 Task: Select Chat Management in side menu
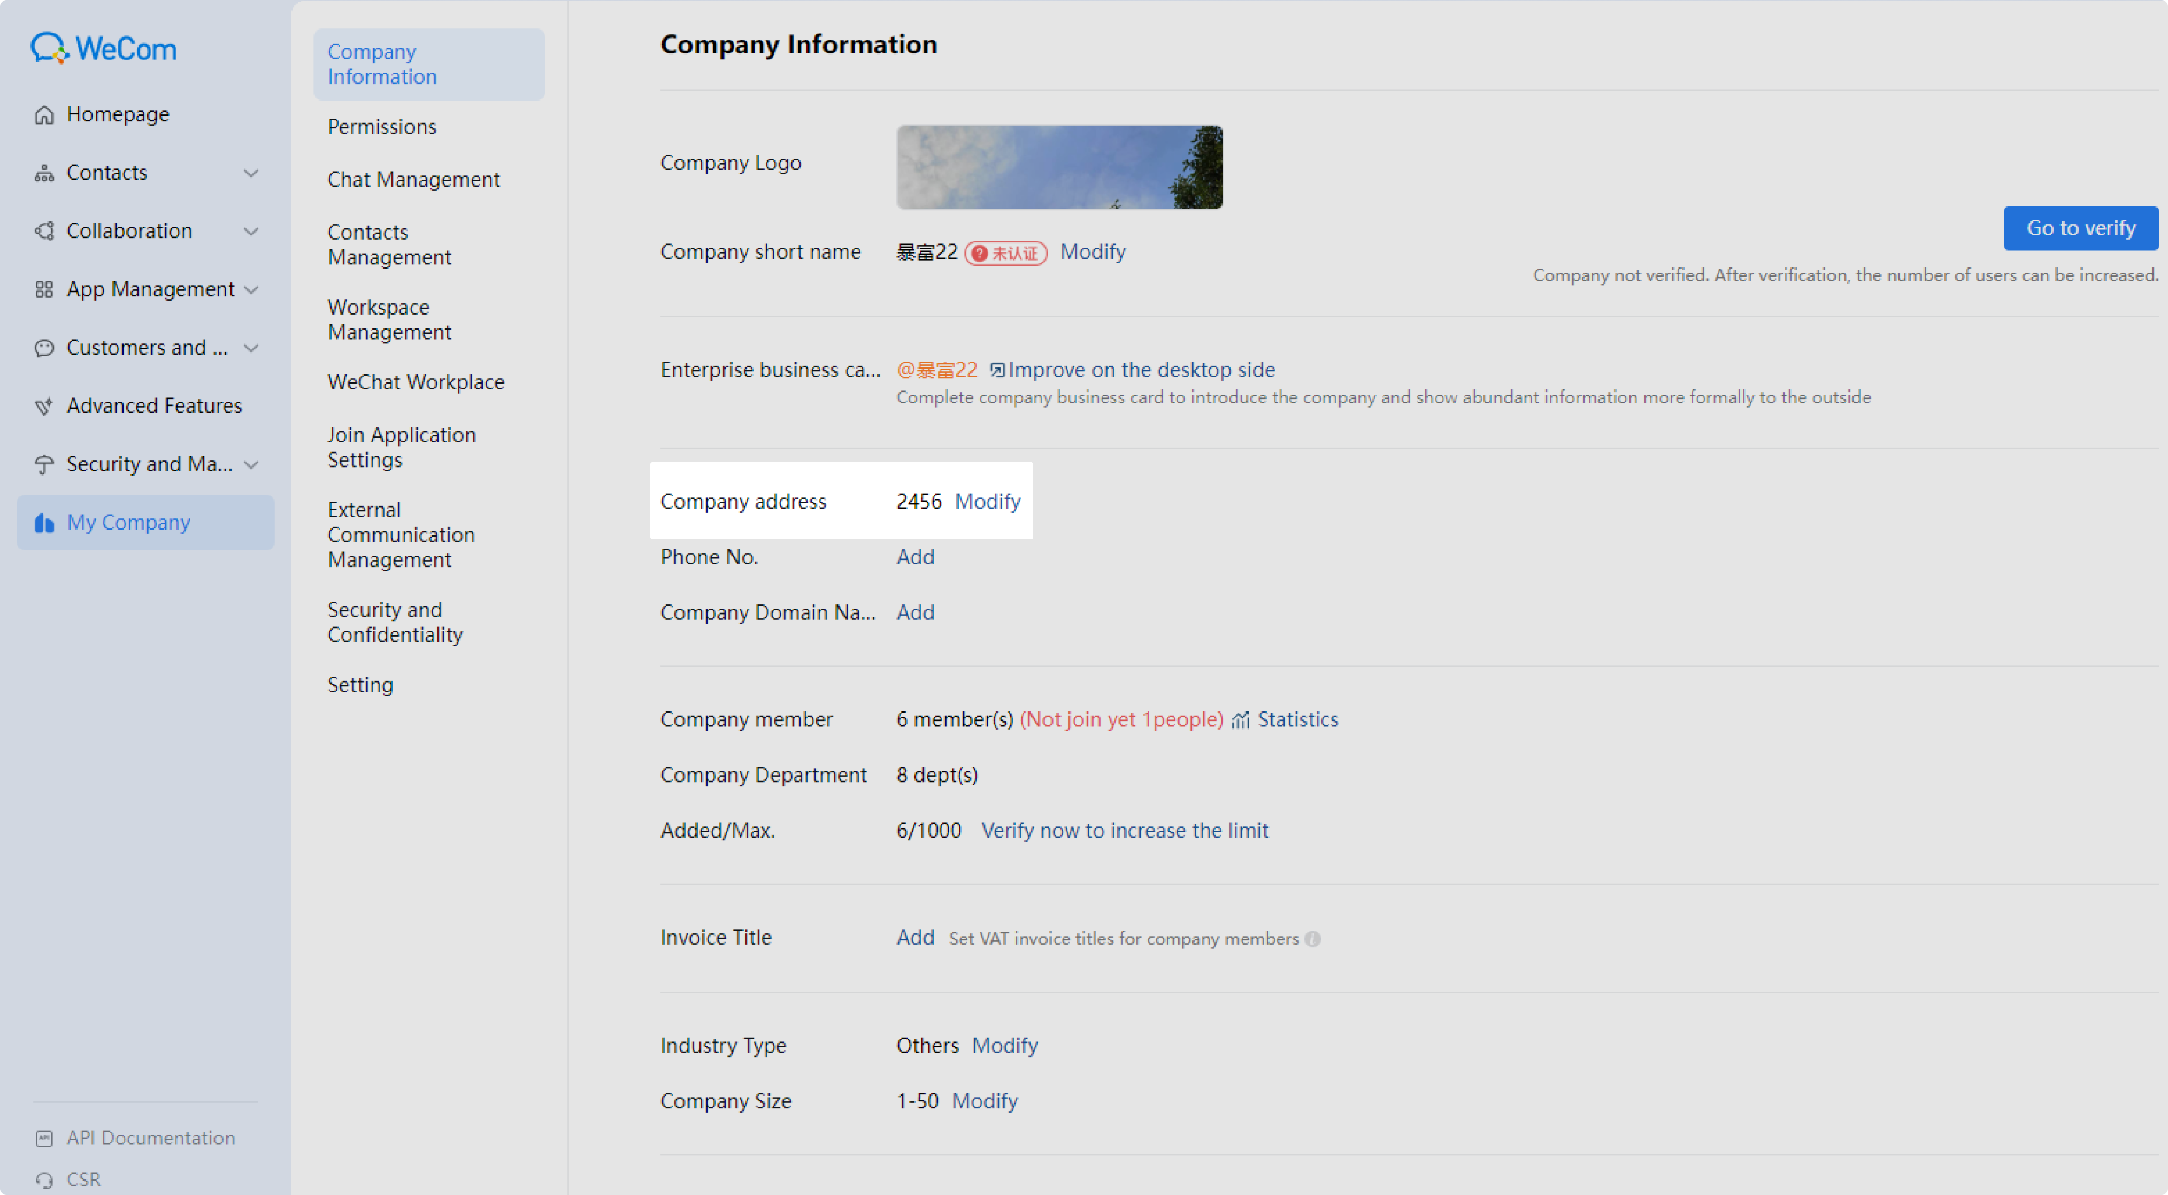tap(413, 179)
